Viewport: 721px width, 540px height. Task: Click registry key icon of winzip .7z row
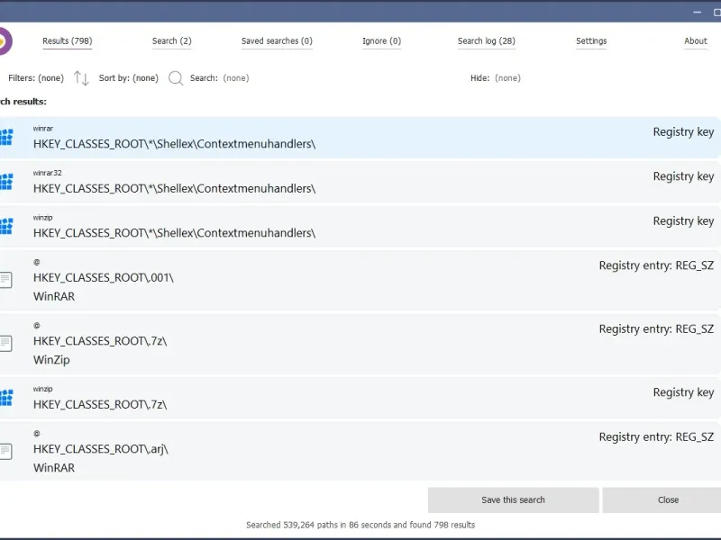point(6,397)
